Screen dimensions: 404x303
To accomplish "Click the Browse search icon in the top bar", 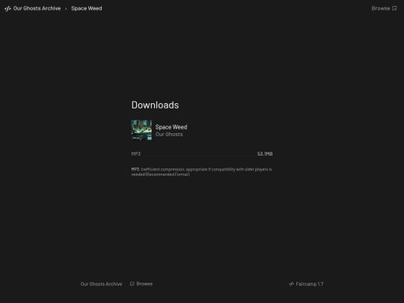I will click(x=394, y=8).
